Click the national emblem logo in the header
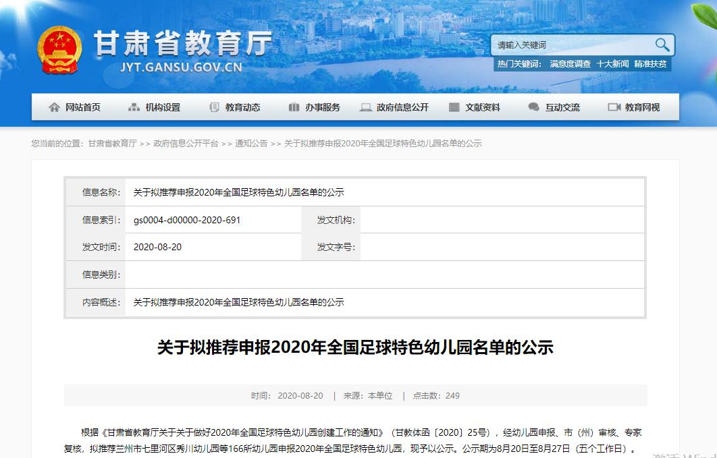The width and height of the screenshot is (717, 458). pos(60,47)
